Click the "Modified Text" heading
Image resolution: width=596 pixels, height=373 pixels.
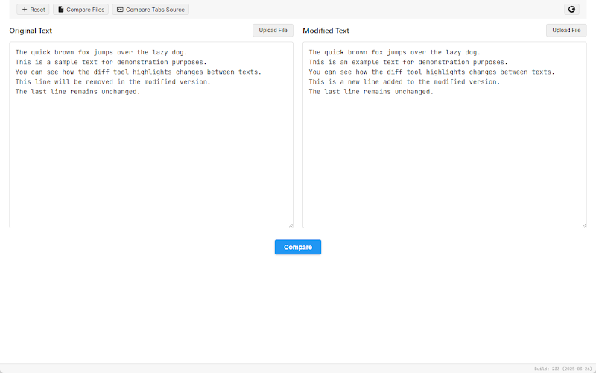pos(326,31)
